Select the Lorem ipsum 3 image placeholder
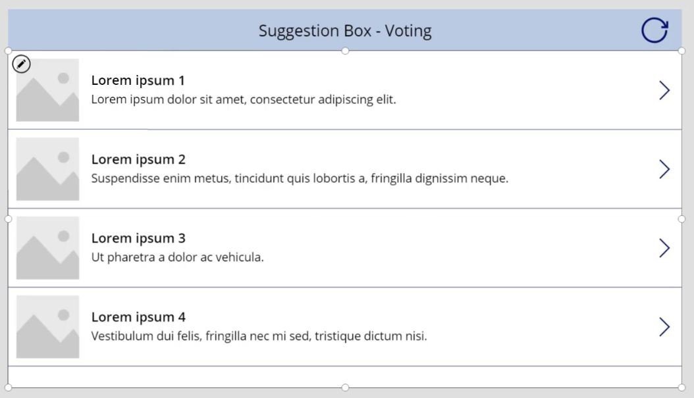 coord(48,248)
